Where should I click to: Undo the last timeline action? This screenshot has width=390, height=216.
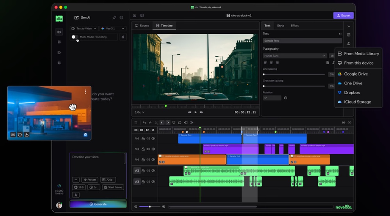pos(144,122)
